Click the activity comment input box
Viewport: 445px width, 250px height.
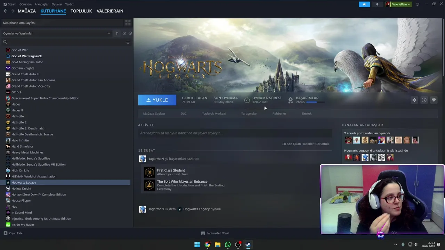tap(235, 133)
